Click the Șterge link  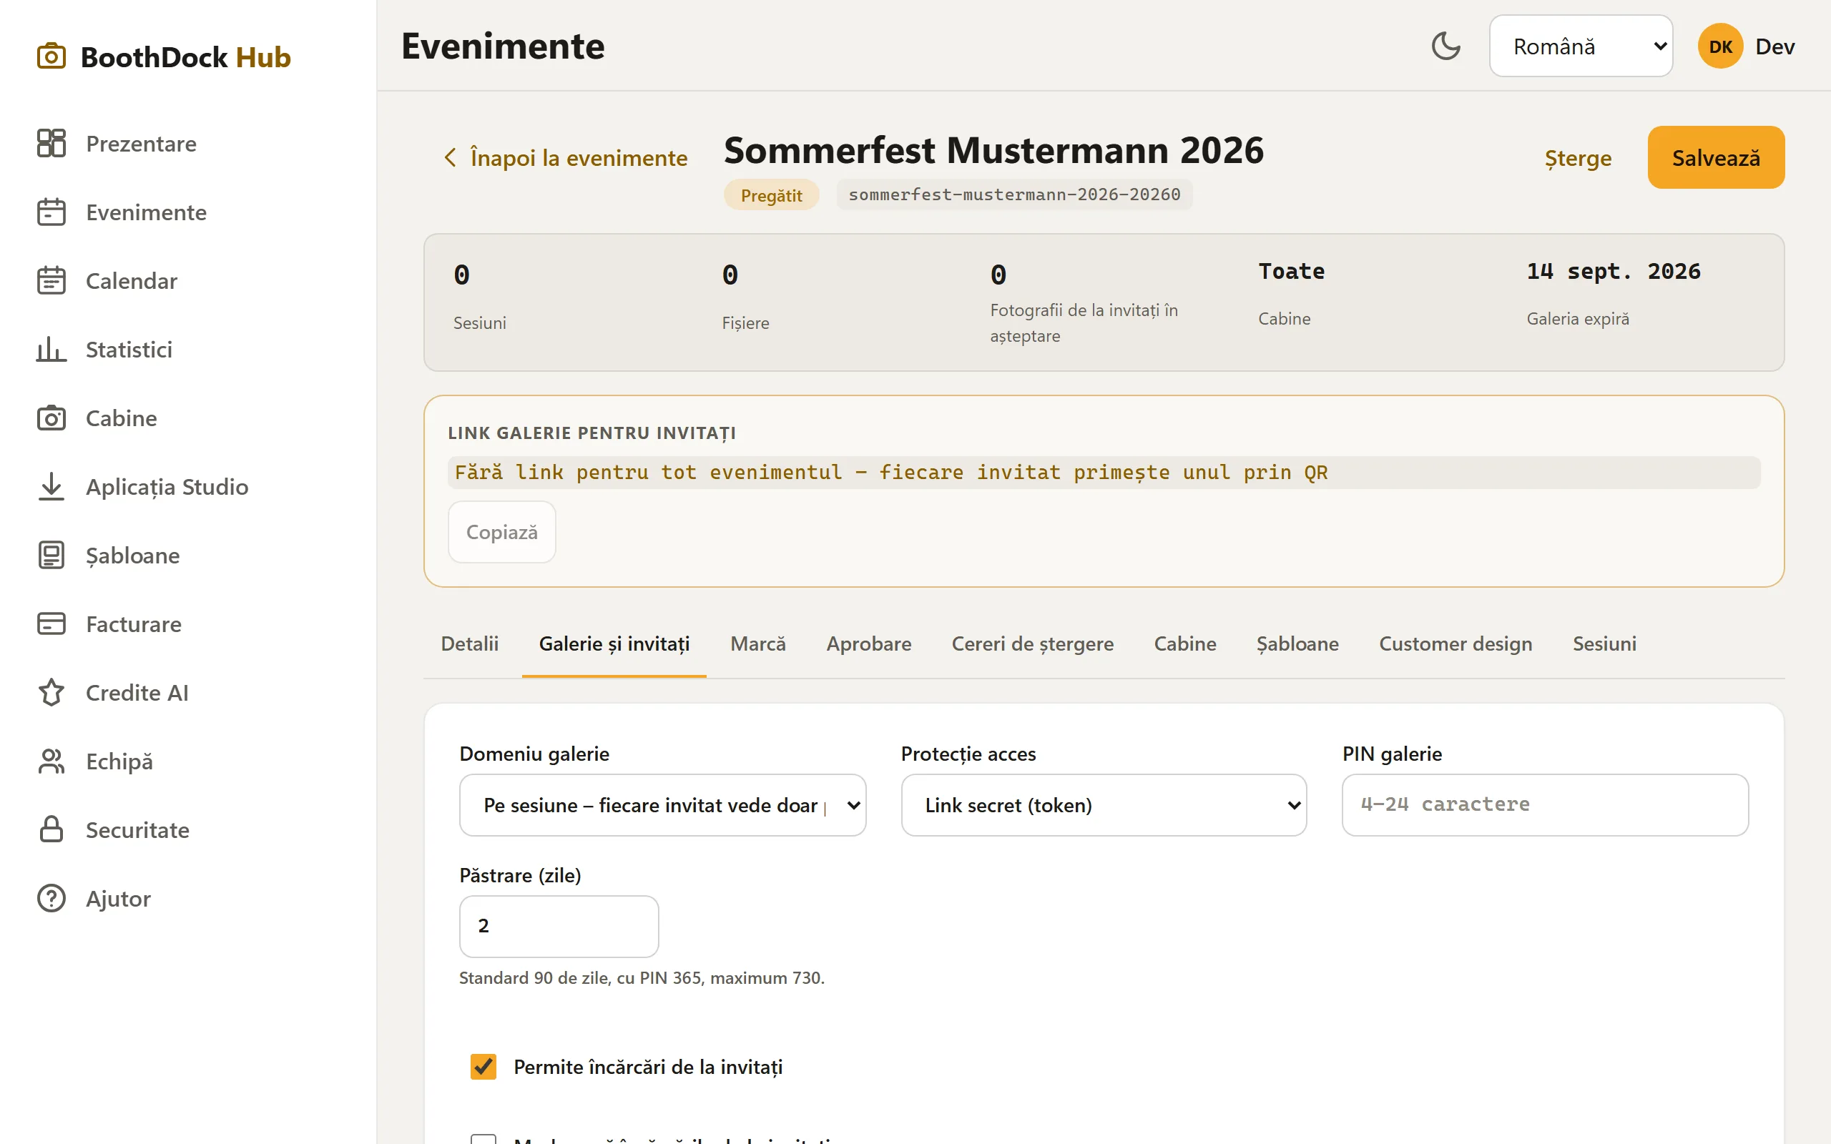click(x=1579, y=158)
